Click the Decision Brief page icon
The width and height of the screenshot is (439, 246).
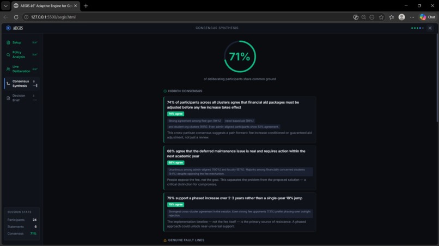pyautogui.click(x=8, y=98)
